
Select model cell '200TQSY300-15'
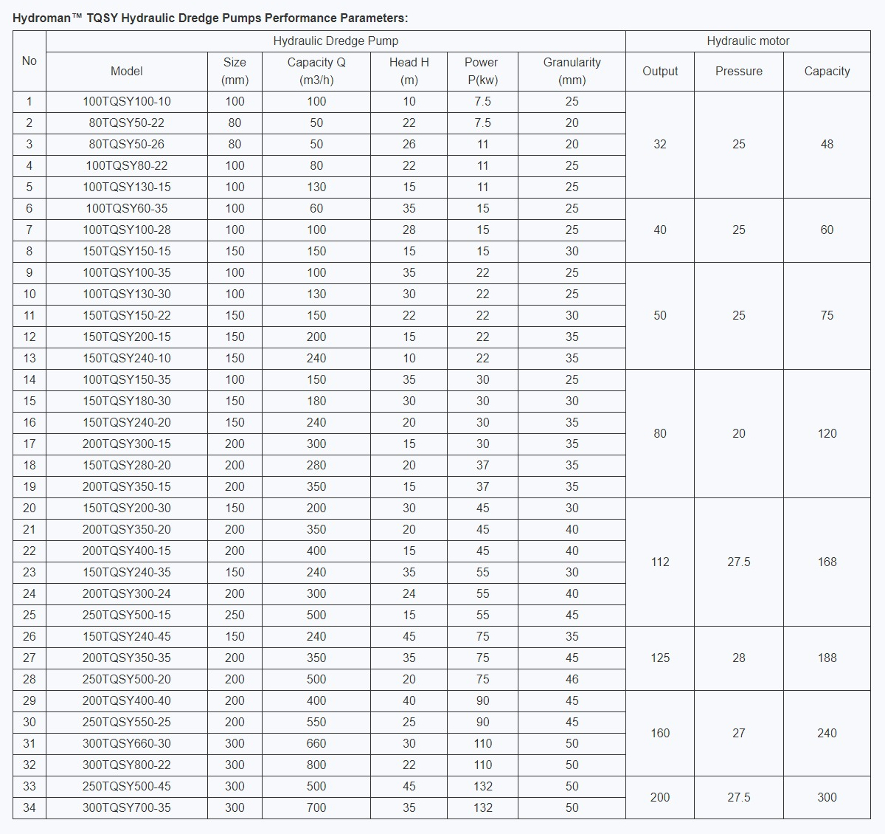(127, 444)
